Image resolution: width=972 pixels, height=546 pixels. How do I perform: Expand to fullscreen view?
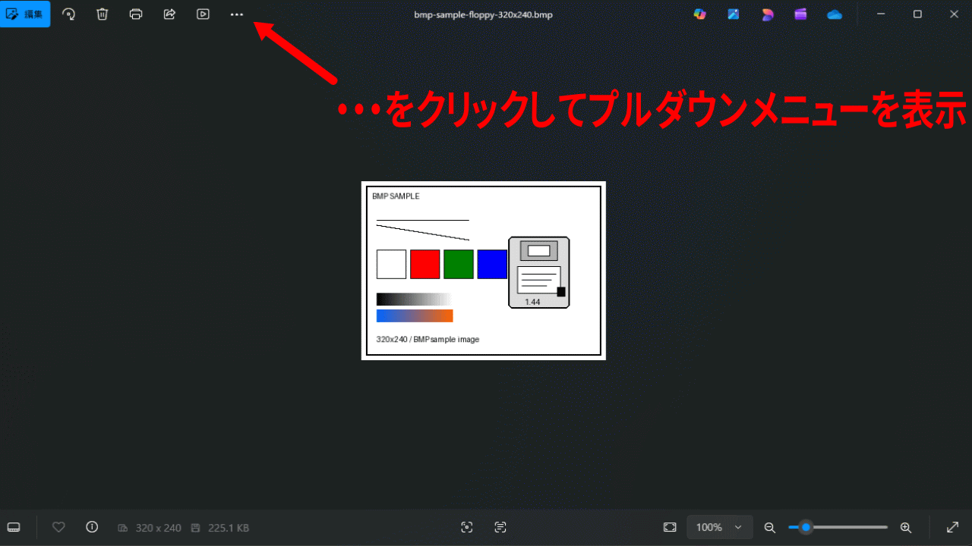952,527
